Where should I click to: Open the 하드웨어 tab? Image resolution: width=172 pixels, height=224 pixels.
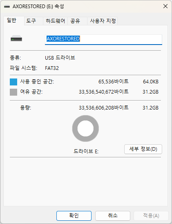pos(56,21)
